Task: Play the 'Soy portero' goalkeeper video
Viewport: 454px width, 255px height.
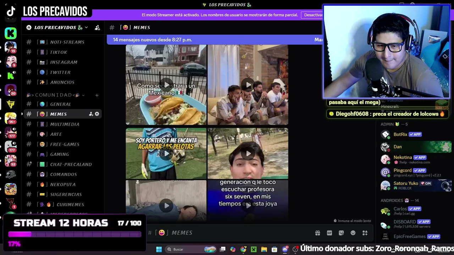Action: click(166, 153)
